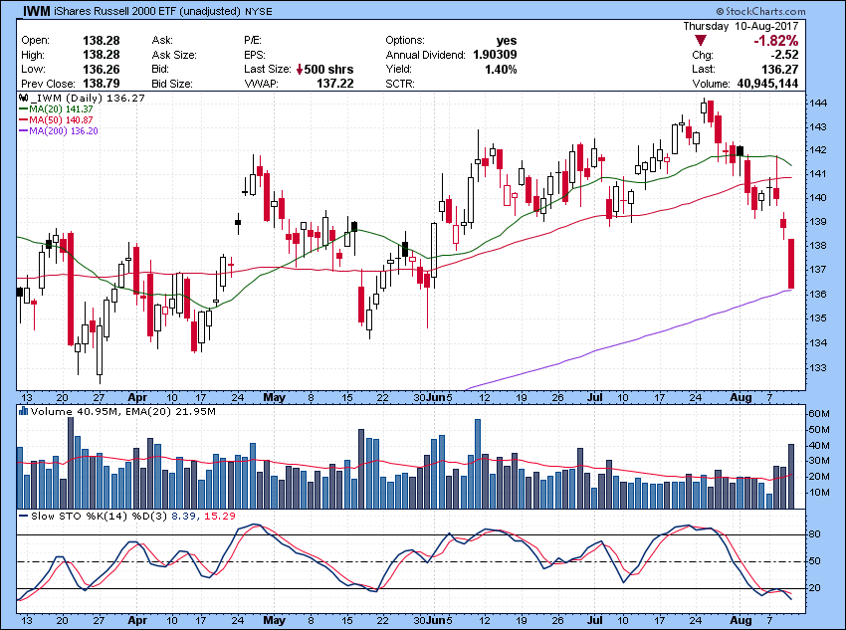Screen dimensions: 846x630
Task: Click the 50 level label on stochastic axis
Action: click(x=815, y=561)
